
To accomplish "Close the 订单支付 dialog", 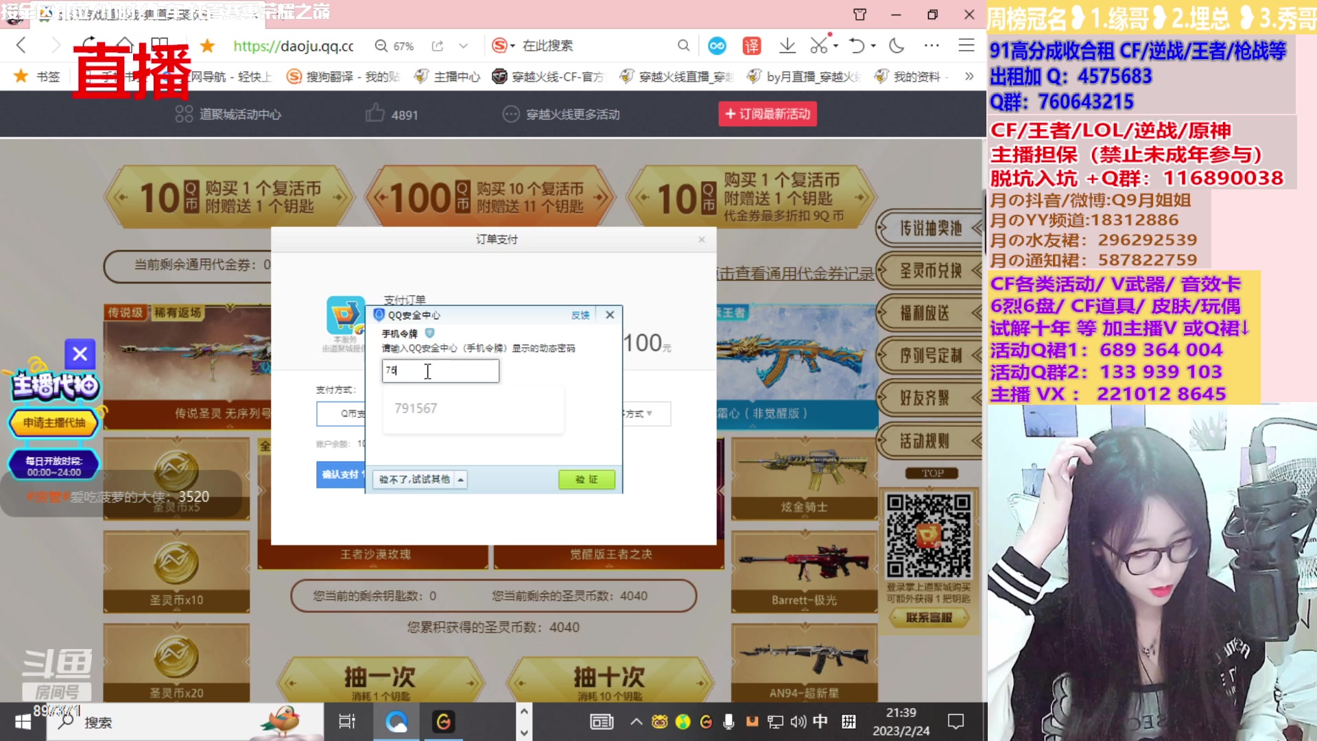I will coord(702,239).
